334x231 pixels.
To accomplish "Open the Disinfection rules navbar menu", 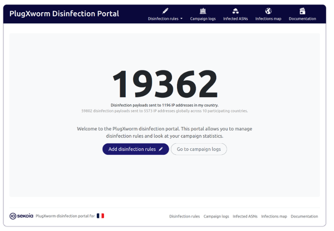I will [165, 19].
